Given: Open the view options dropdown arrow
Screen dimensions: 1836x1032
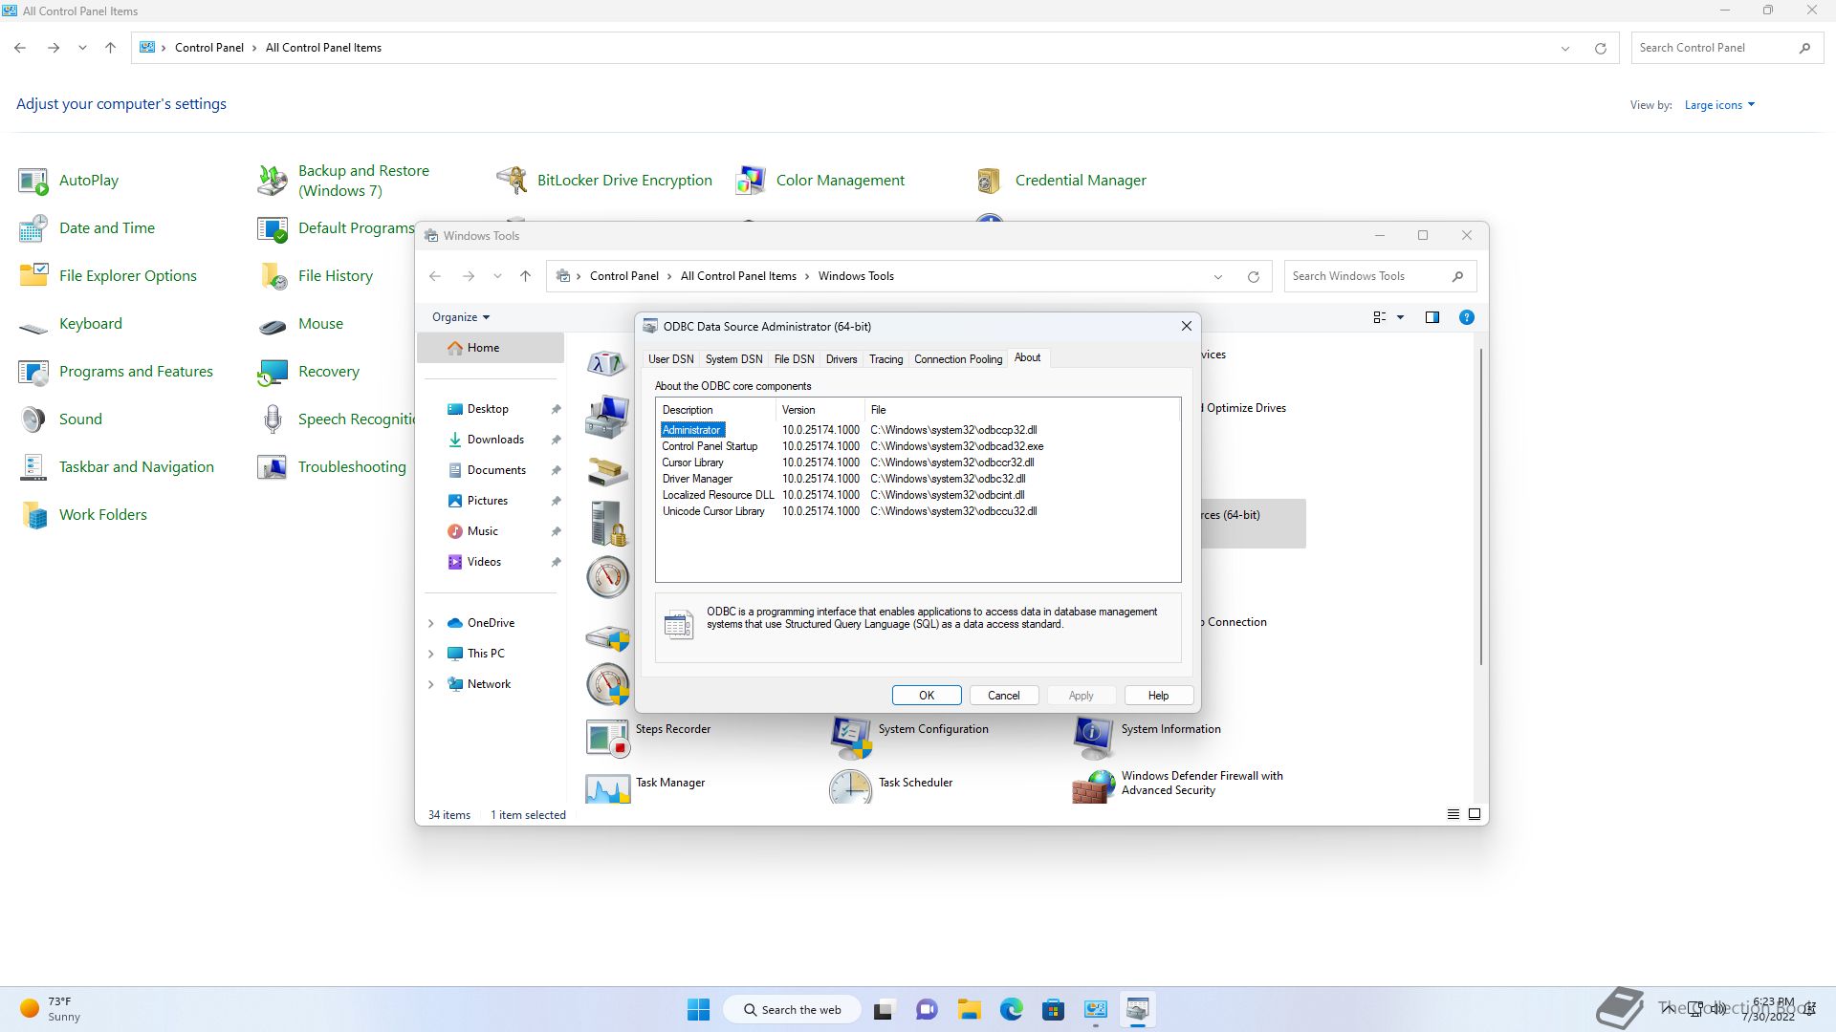Looking at the screenshot, I should pos(1400,317).
